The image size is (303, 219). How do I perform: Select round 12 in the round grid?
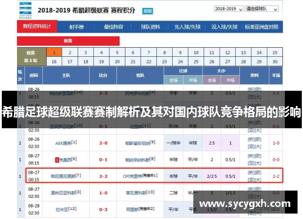(x=227, y=53)
